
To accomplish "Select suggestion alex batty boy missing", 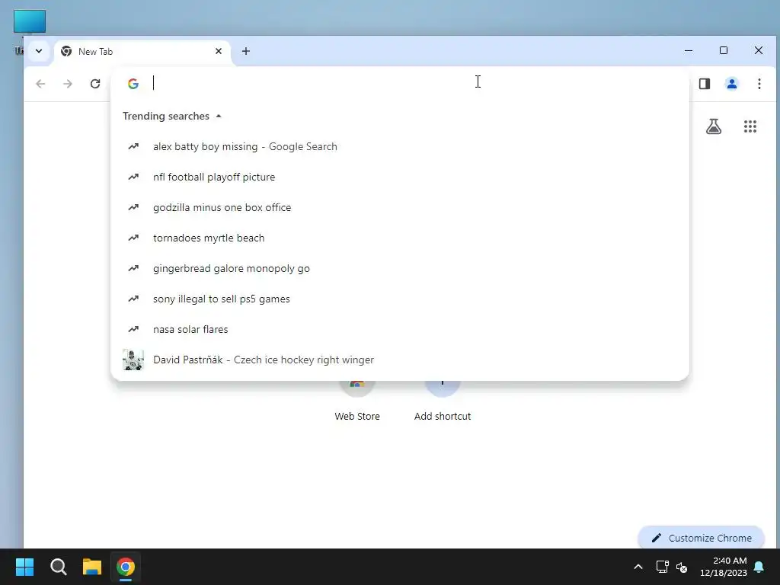I will pyautogui.click(x=399, y=147).
